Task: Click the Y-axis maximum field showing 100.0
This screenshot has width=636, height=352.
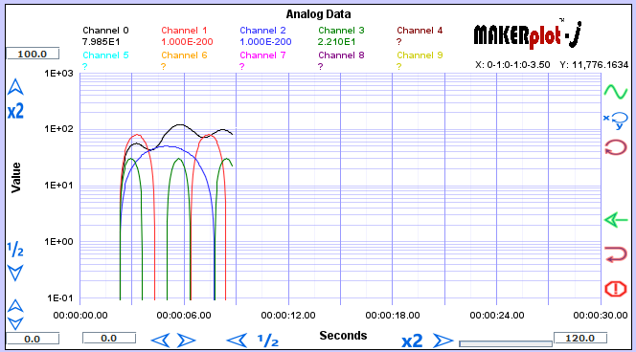Action: pos(33,54)
